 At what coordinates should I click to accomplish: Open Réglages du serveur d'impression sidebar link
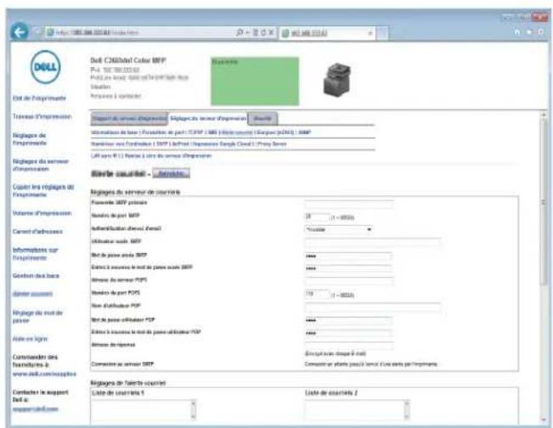tap(41, 165)
